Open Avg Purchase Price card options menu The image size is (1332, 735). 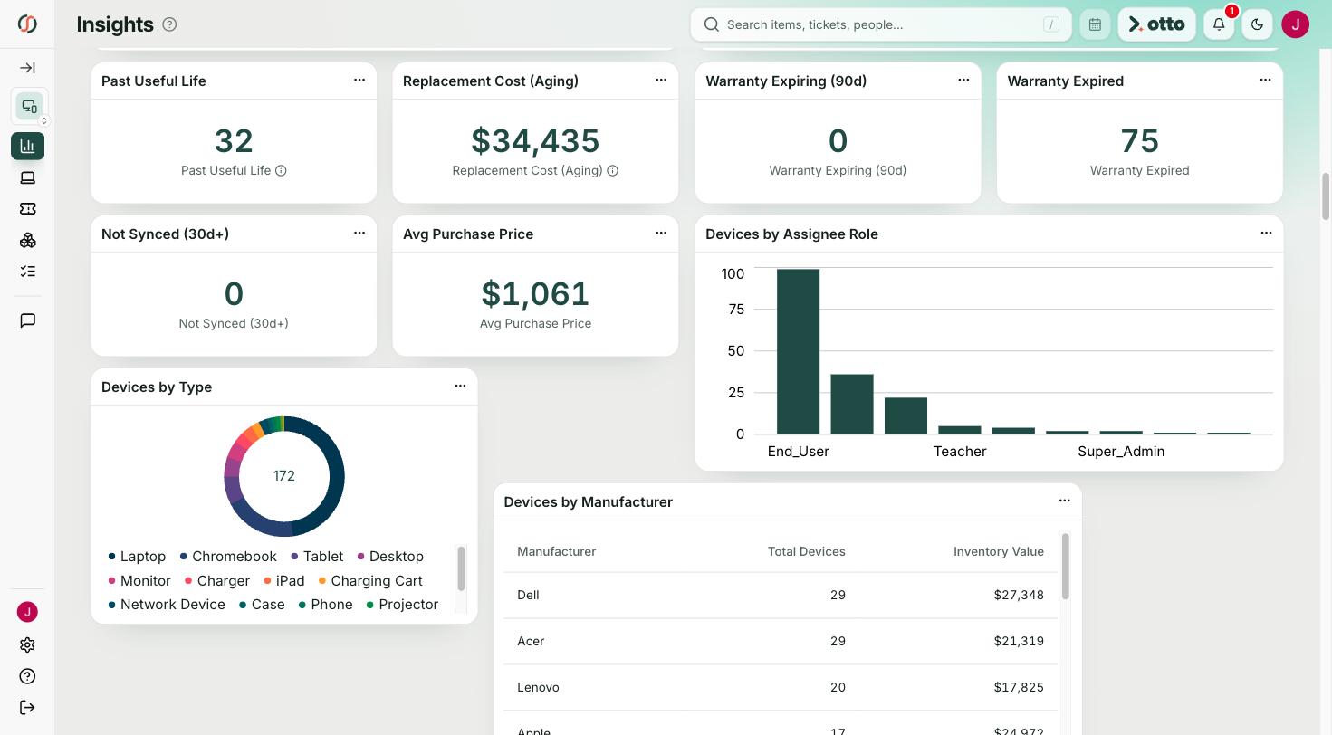click(661, 233)
